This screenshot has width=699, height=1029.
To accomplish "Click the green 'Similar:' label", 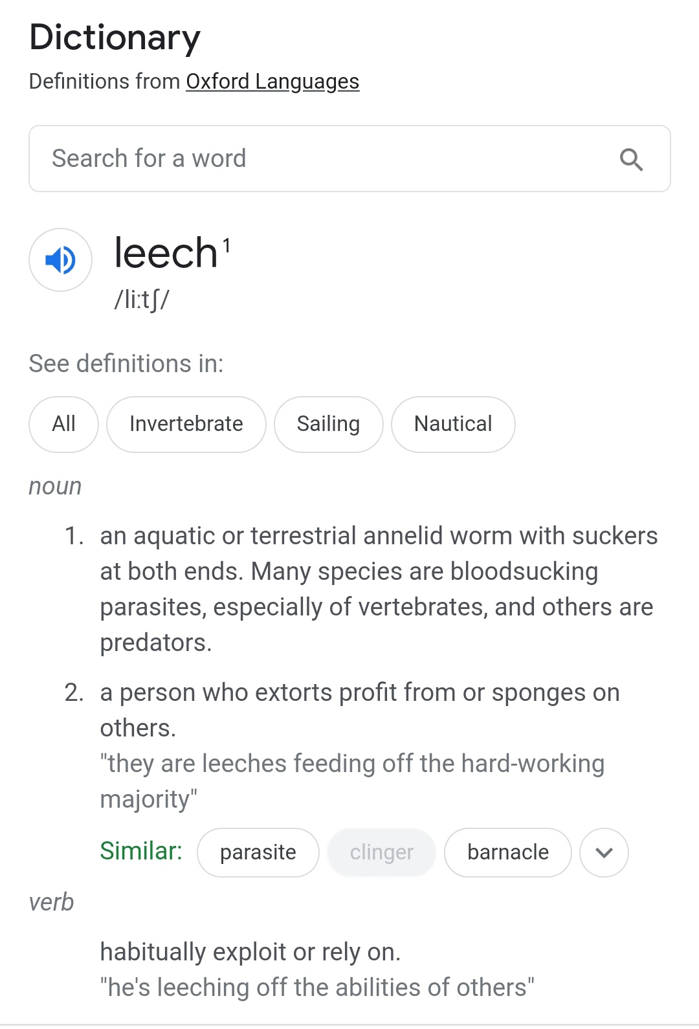I will [x=141, y=851].
